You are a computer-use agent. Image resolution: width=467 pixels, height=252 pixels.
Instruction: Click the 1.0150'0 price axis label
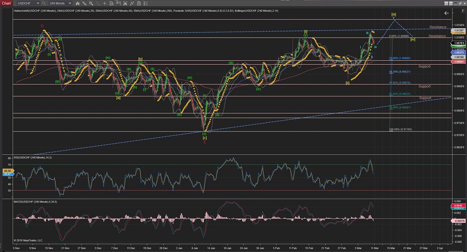(x=459, y=25)
